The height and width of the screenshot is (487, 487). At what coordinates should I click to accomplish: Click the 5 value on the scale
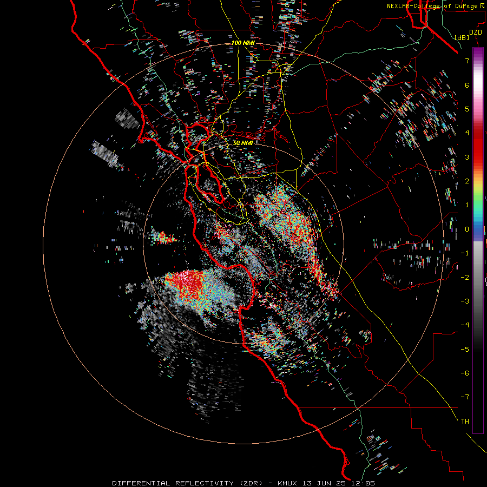point(467,109)
